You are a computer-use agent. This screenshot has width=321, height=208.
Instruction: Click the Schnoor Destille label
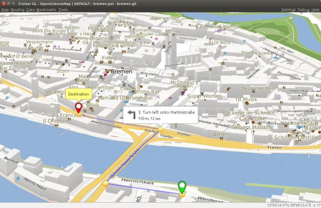click(296, 137)
